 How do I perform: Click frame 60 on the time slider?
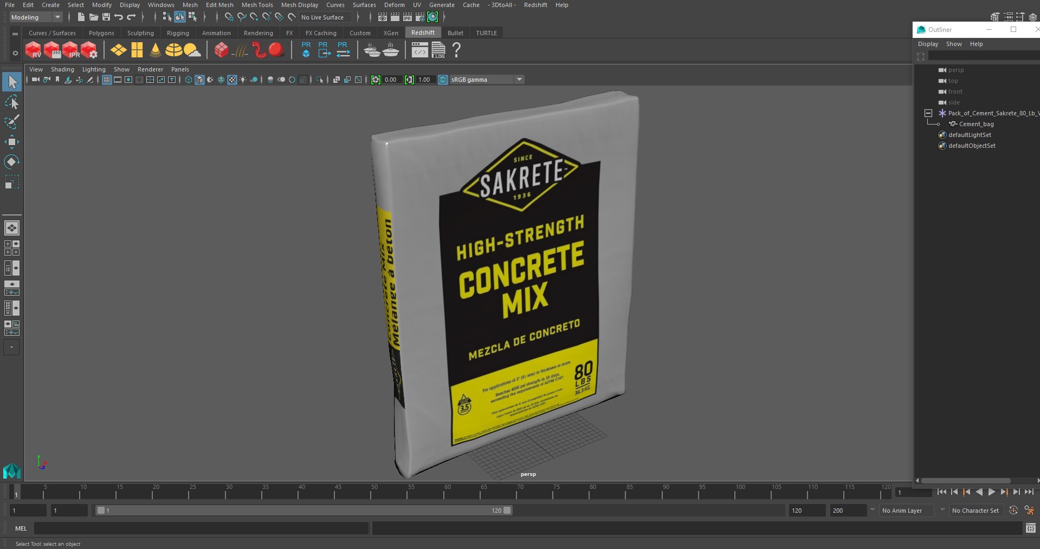click(448, 492)
